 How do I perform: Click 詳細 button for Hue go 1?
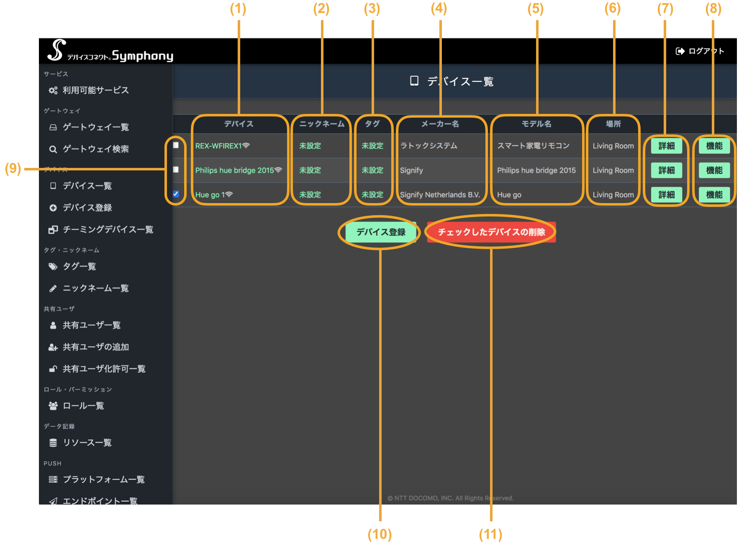667,194
